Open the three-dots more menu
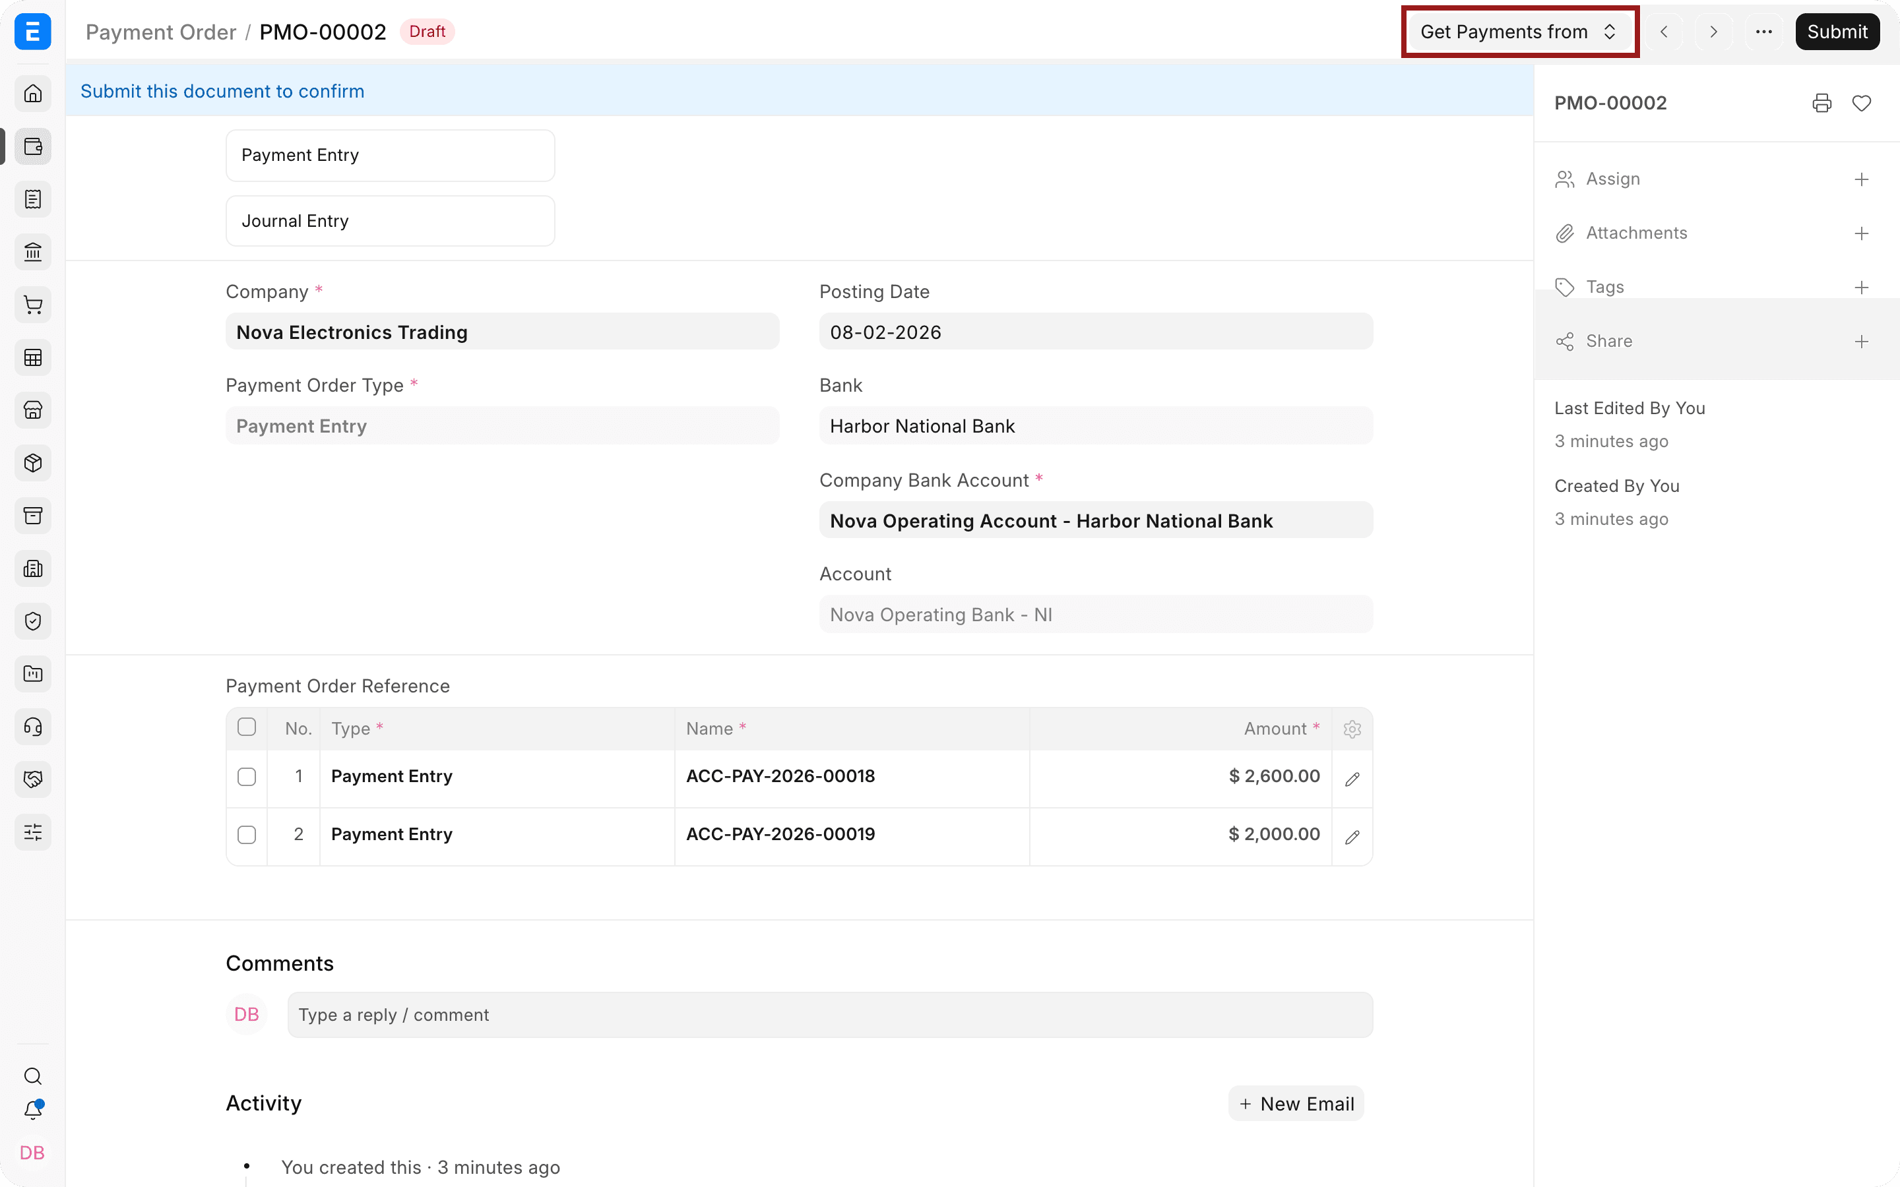The width and height of the screenshot is (1900, 1187). tap(1764, 32)
